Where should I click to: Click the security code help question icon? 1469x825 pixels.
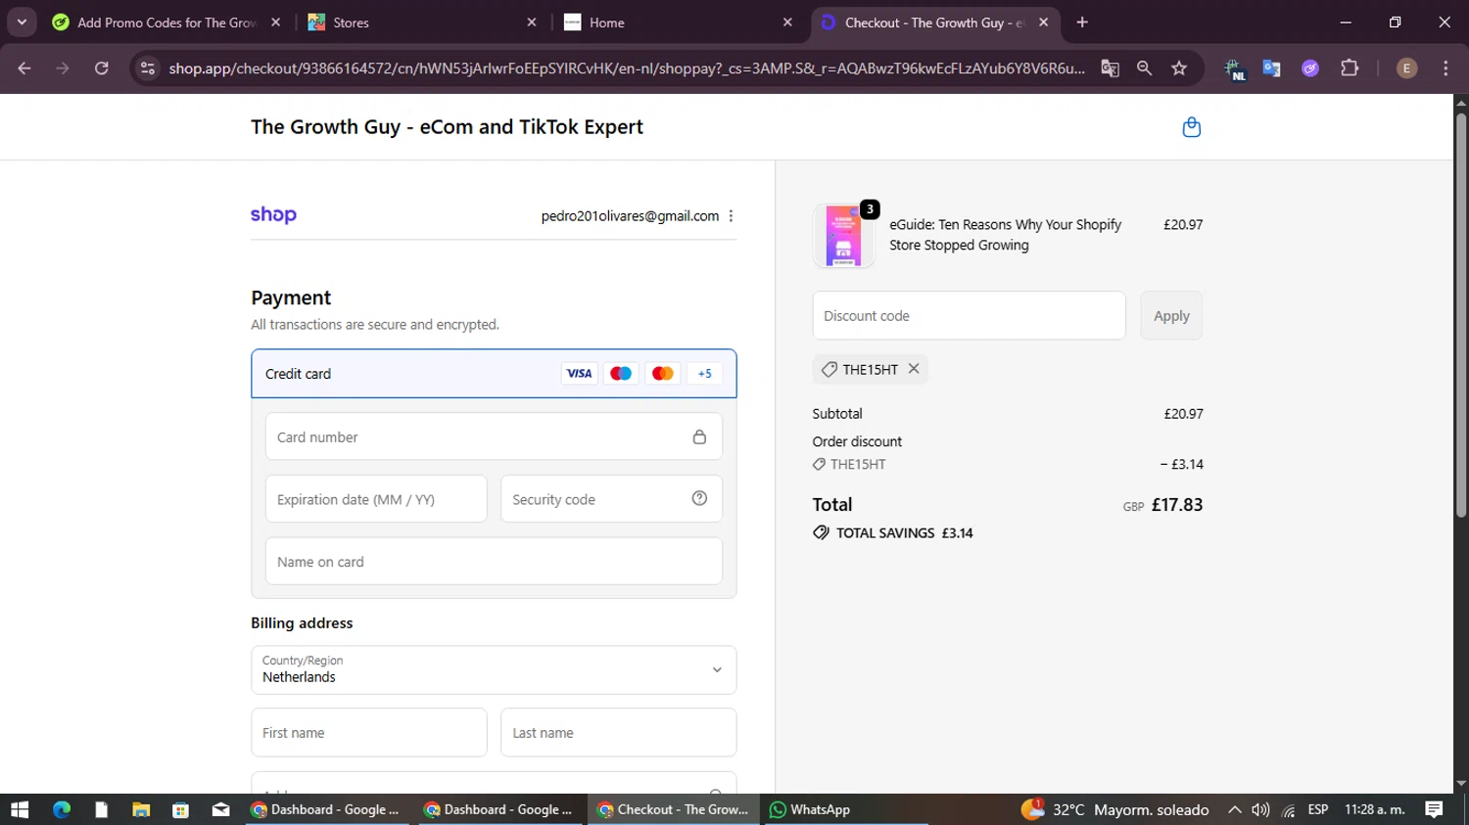[699, 498]
